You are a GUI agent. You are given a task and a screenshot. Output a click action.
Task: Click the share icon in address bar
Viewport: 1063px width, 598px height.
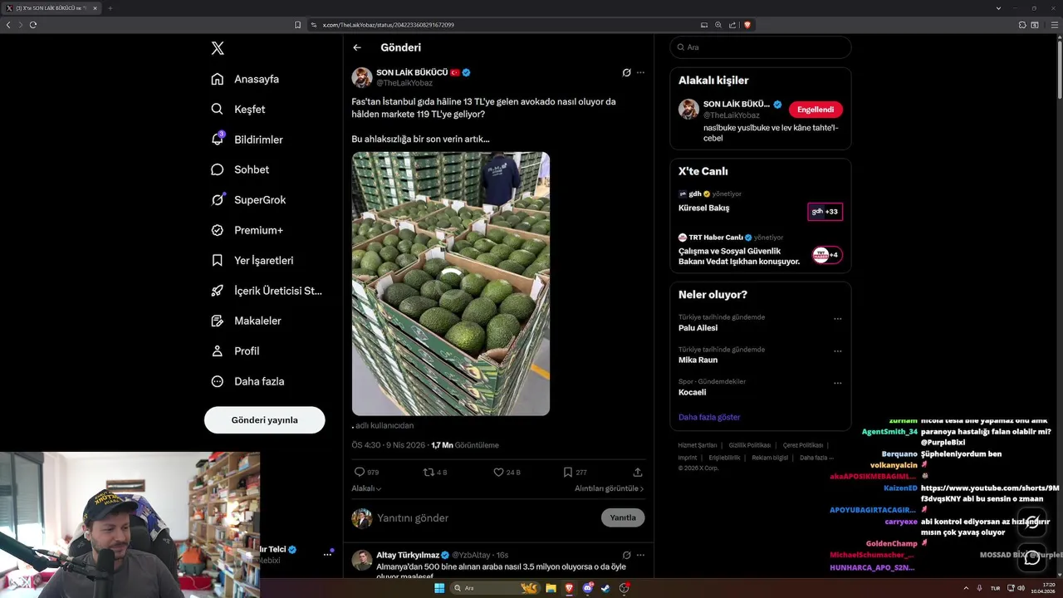[x=732, y=25]
